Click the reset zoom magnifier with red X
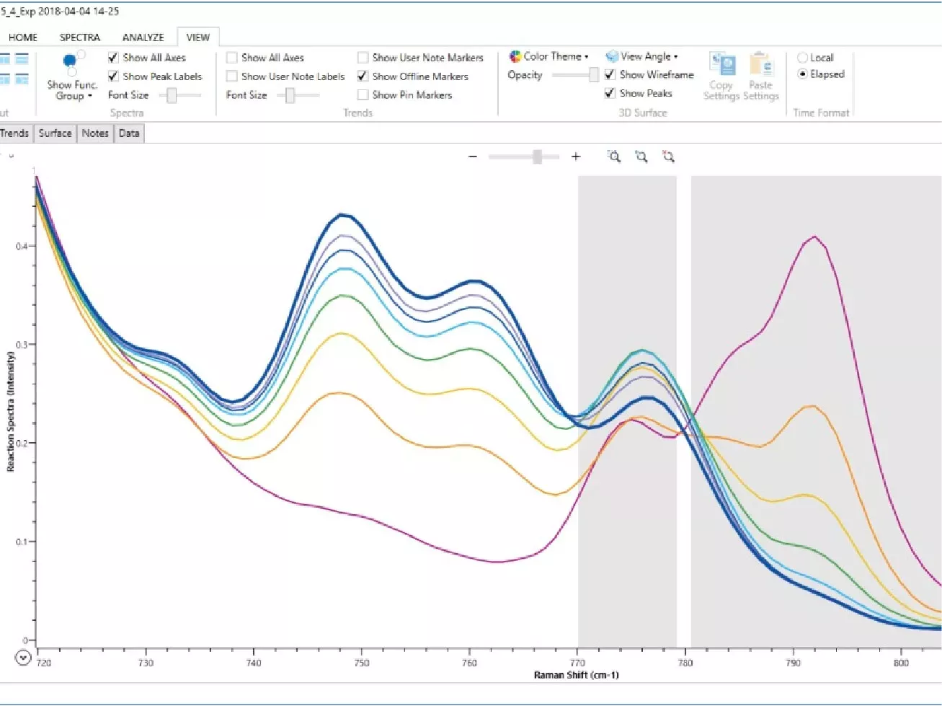The height and width of the screenshot is (706, 942). click(x=668, y=156)
